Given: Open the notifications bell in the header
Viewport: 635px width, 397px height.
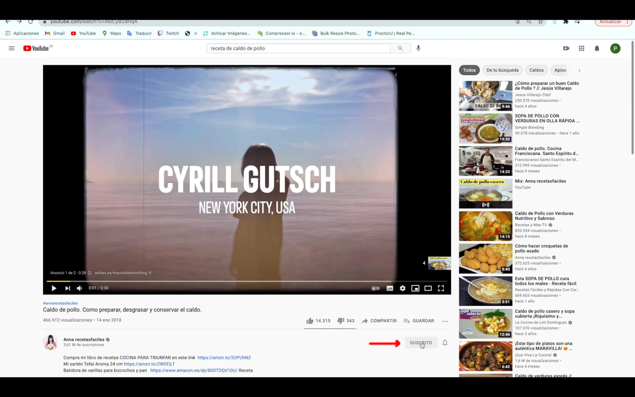Looking at the screenshot, I should point(597,48).
